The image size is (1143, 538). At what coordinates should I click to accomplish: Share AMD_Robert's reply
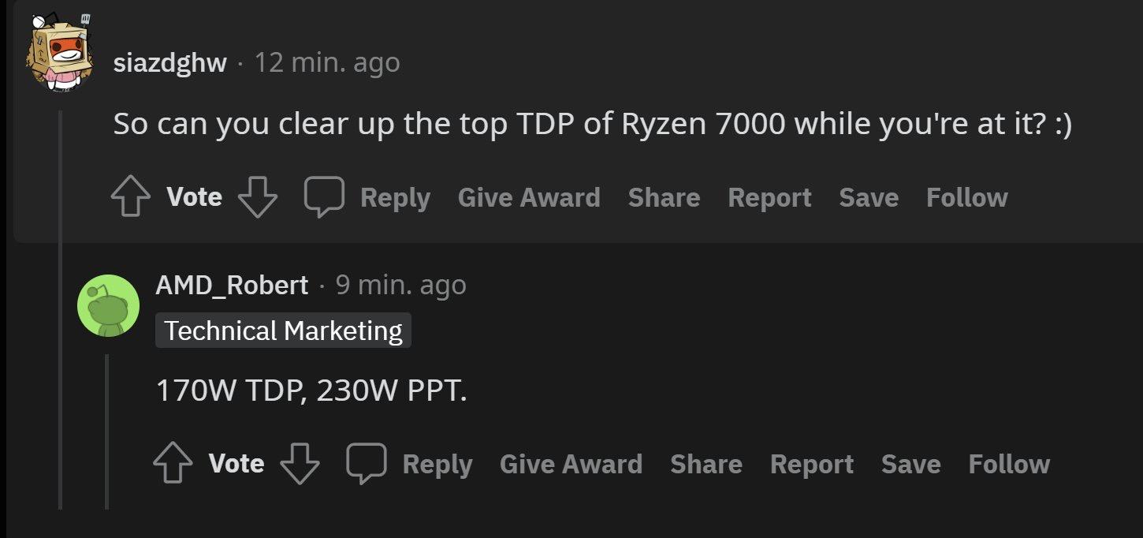point(706,464)
